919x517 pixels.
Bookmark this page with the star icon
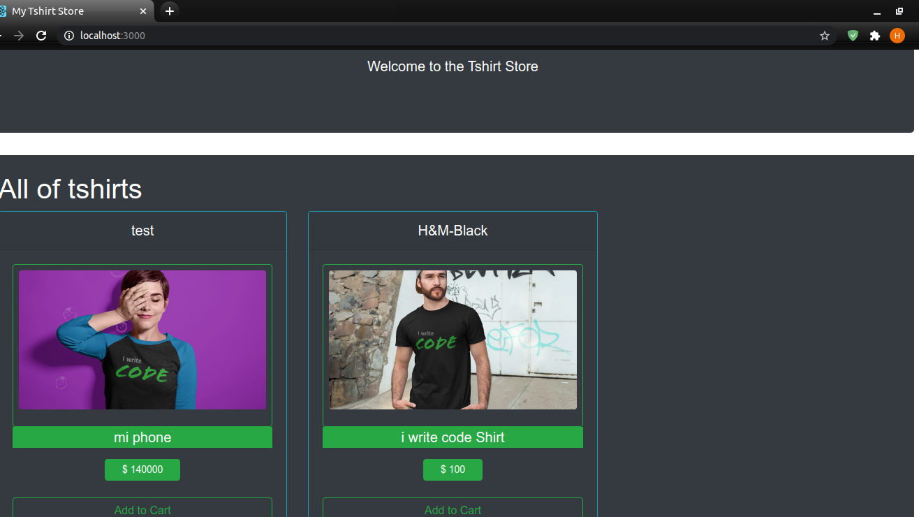point(825,36)
